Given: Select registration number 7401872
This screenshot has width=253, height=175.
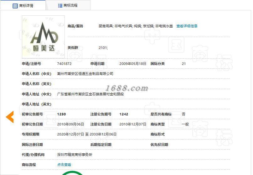Looking at the screenshot, I should click(x=64, y=64).
